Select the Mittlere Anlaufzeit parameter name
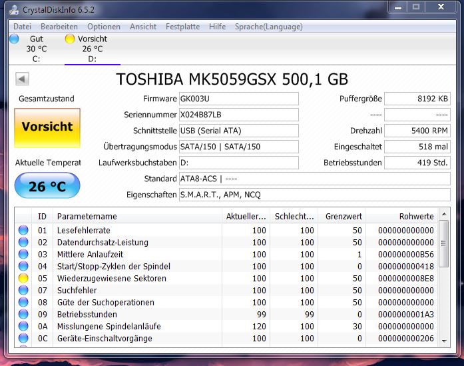The height and width of the screenshot is (366, 464). [90, 254]
